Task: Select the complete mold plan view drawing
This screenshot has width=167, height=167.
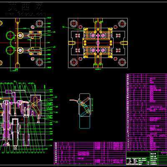Action: click(98, 43)
